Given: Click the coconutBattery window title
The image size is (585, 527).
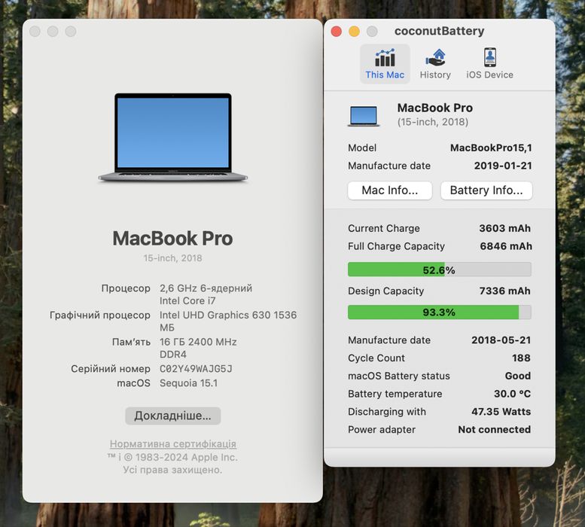Looking at the screenshot, I should coord(439,31).
